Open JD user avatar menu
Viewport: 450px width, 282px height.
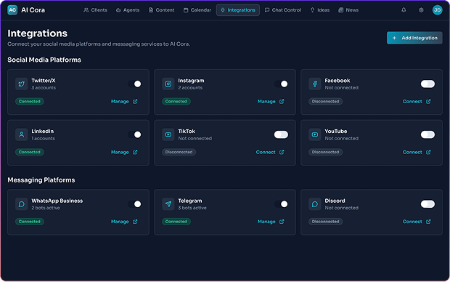437,10
